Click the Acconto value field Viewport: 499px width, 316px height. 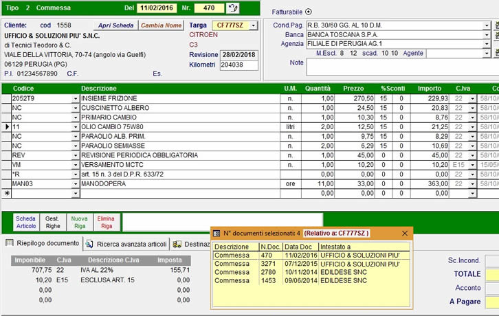click(492, 288)
